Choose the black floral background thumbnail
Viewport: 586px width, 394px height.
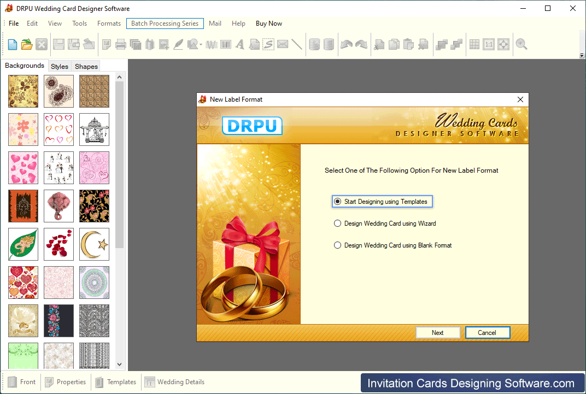tap(94, 206)
